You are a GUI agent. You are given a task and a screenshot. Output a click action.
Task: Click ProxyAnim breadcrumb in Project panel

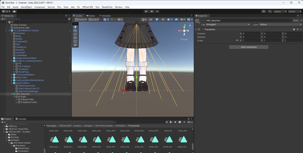134,126
